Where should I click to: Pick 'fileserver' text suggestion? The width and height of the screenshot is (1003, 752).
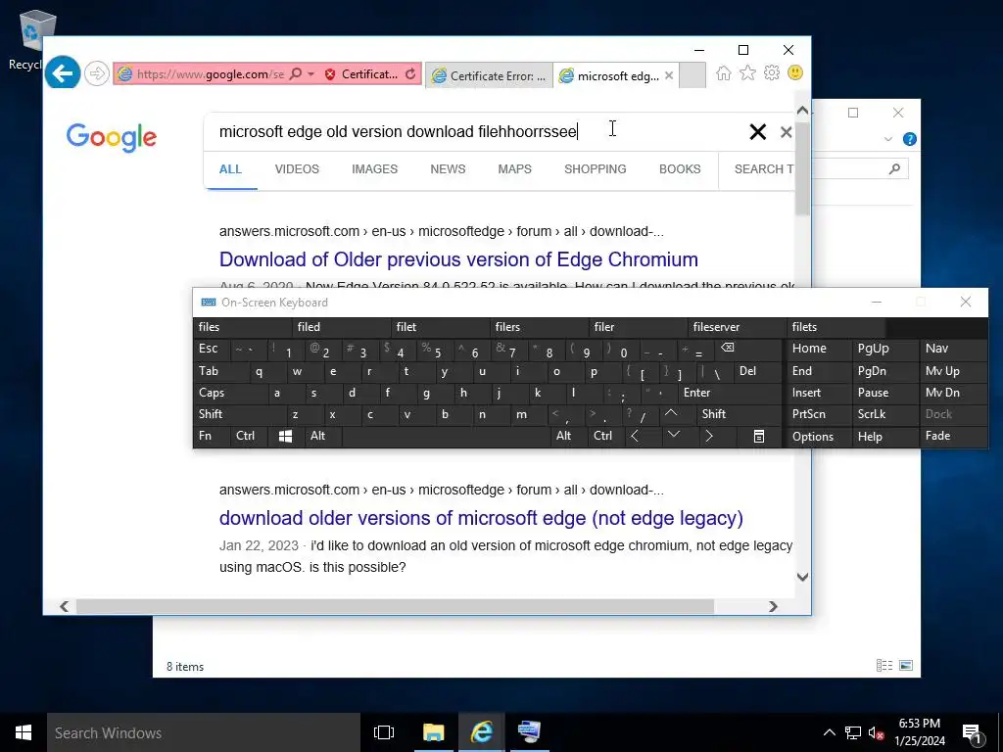[737, 327]
